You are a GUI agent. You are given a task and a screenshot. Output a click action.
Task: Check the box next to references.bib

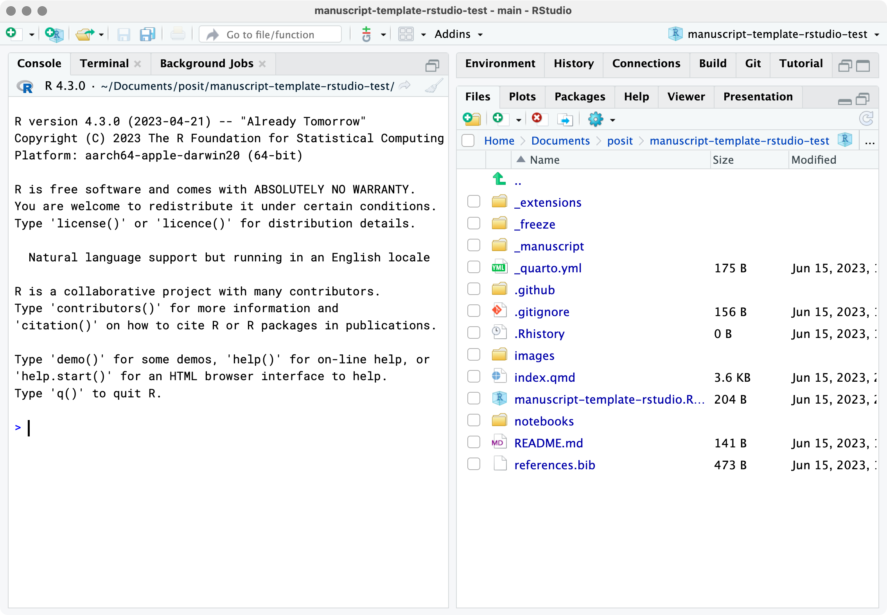474,464
